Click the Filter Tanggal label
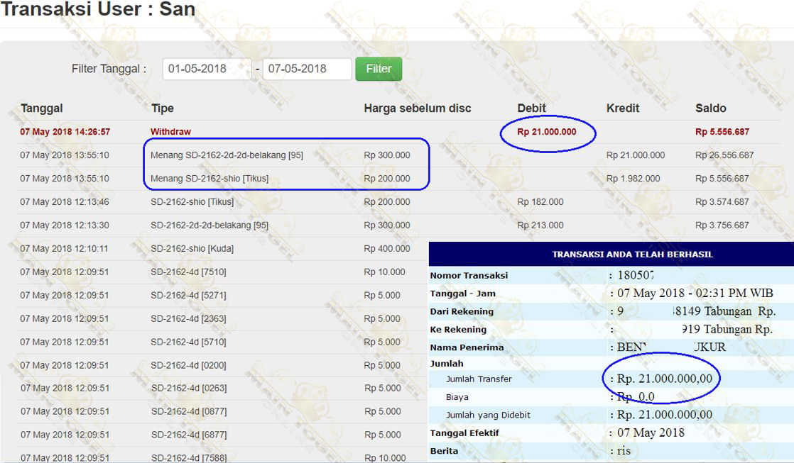The height and width of the screenshot is (463, 794). [109, 69]
